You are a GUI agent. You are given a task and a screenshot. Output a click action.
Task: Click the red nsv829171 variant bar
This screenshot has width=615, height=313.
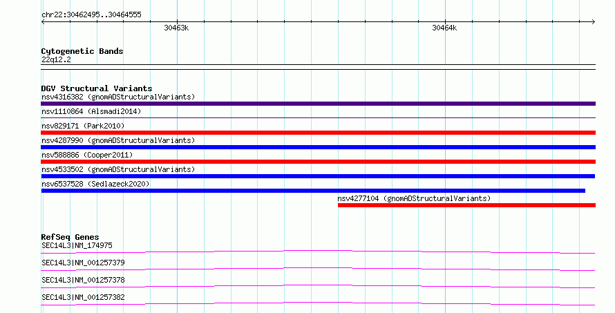click(318, 133)
